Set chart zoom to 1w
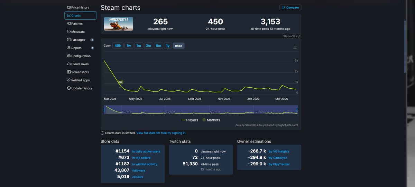 129,46
